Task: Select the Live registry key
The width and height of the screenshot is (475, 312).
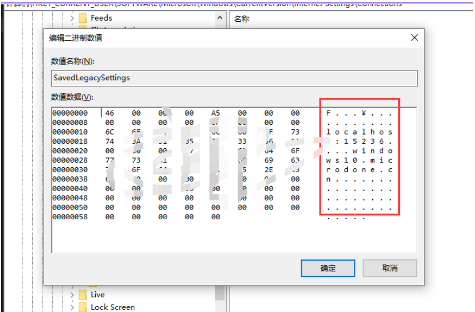Action: point(98,294)
